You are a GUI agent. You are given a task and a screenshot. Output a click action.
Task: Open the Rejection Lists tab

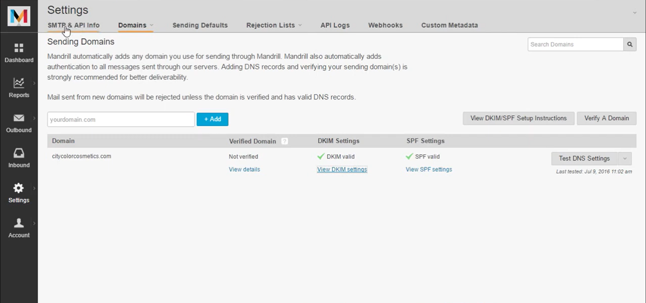271,25
